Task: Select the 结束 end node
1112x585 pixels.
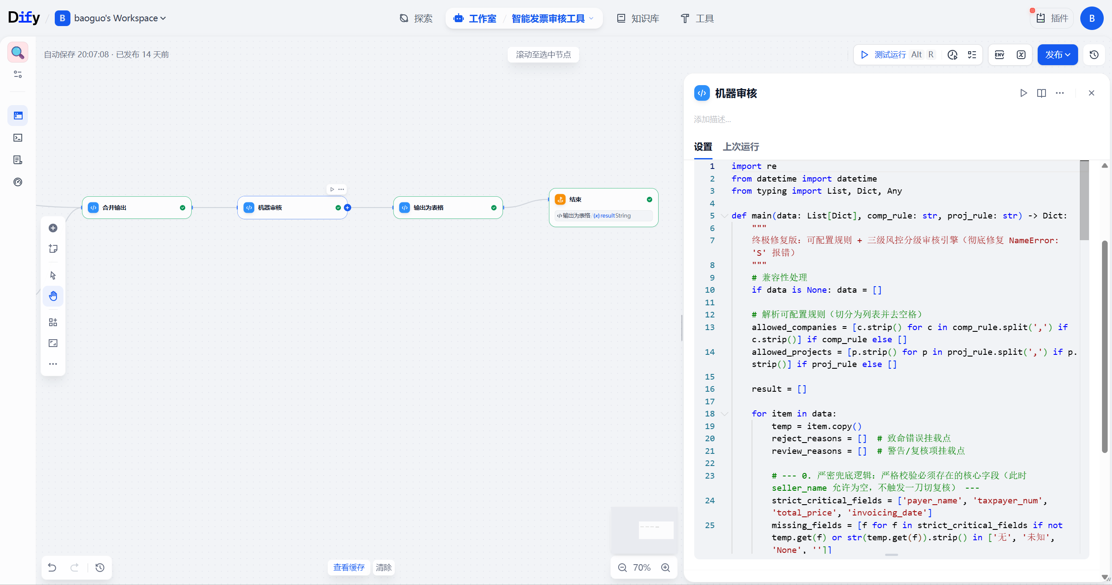Action: (x=604, y=208)
